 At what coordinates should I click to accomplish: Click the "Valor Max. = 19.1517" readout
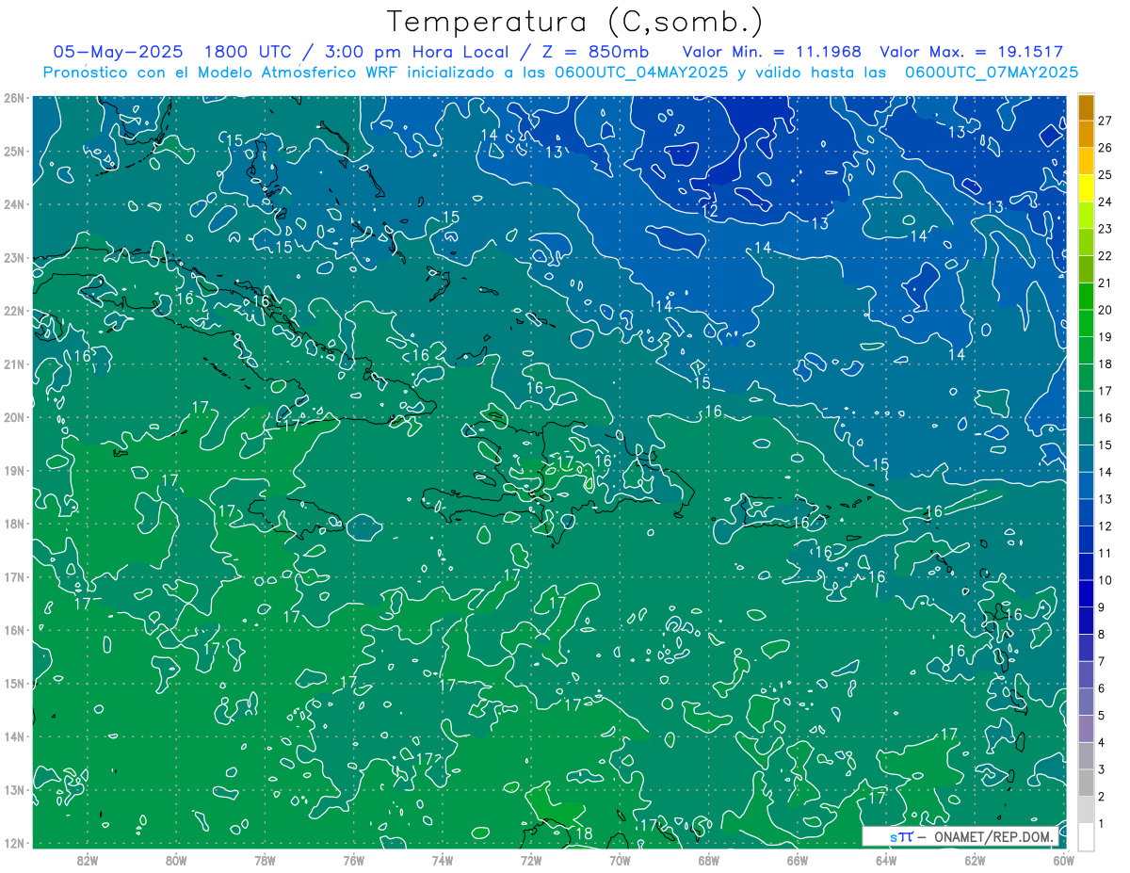tap(972, 52)
